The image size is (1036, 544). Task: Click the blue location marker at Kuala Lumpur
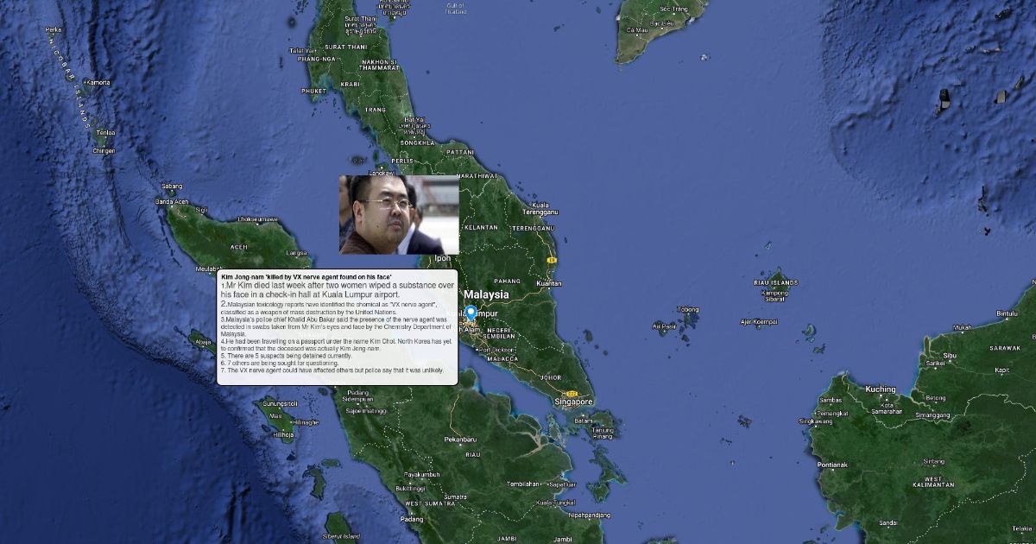[x=471, y=312]
